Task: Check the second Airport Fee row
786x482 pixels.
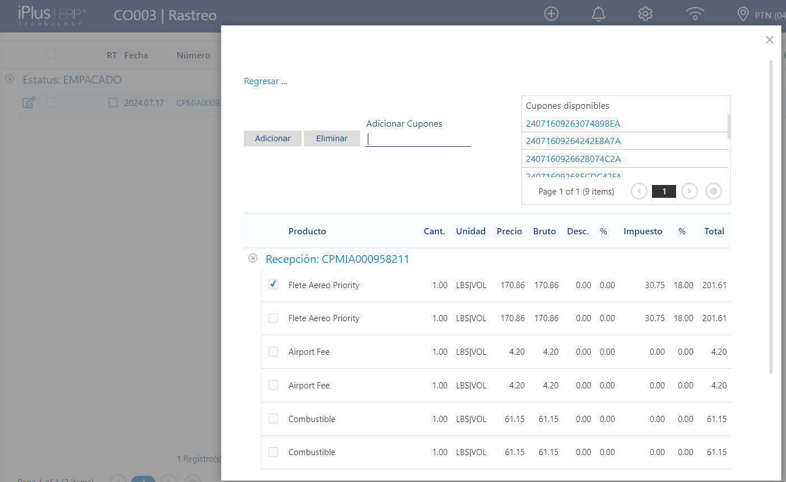Action: click(x=273, y=385)
